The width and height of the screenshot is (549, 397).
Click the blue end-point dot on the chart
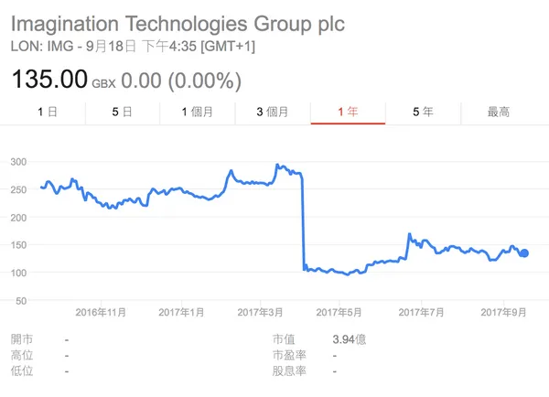[524, 253]
